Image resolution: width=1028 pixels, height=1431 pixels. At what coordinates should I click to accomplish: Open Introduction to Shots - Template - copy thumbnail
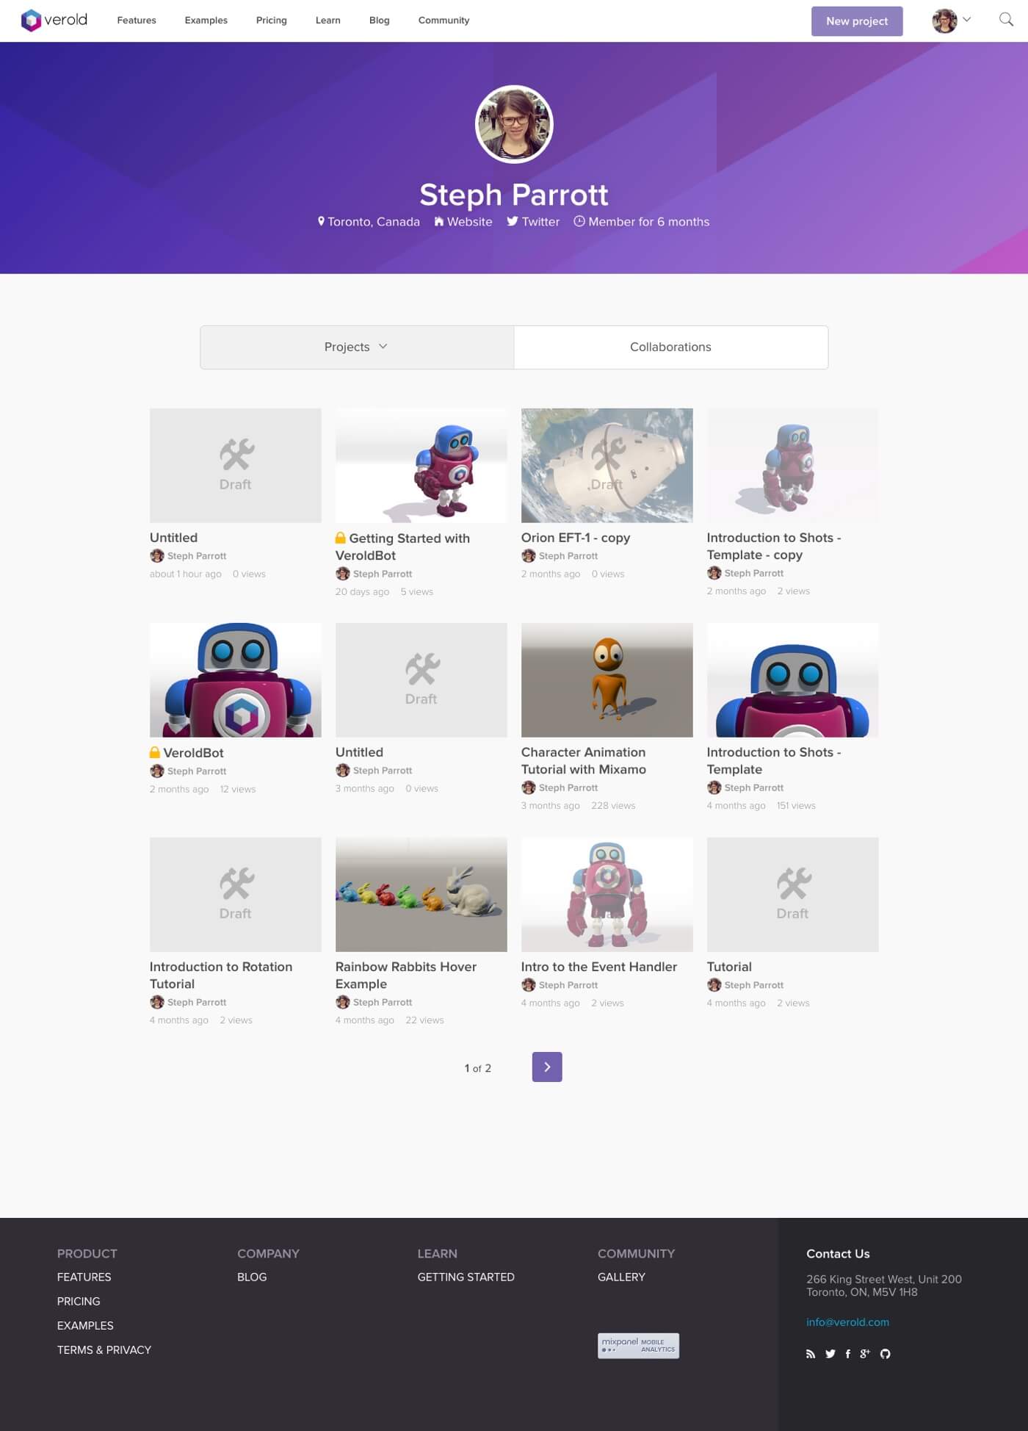(x=793, y=466)
